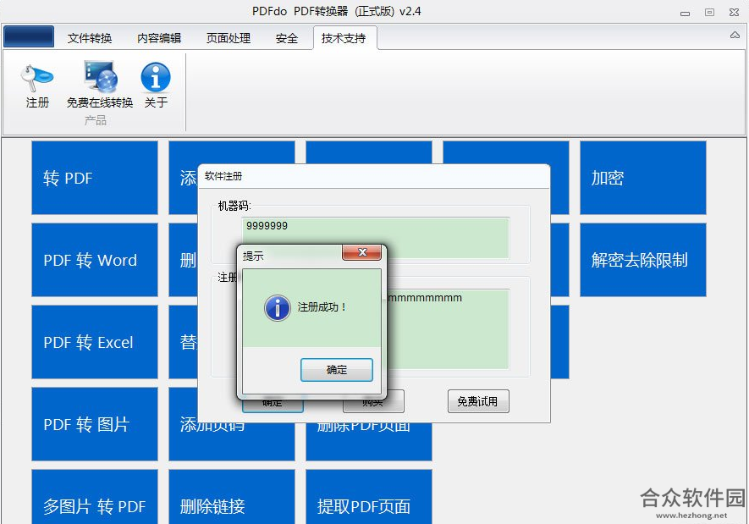Screen dimensions: 749x524
Task: Click the 软件注册 dialog title bar
Action: coord(374,176)
